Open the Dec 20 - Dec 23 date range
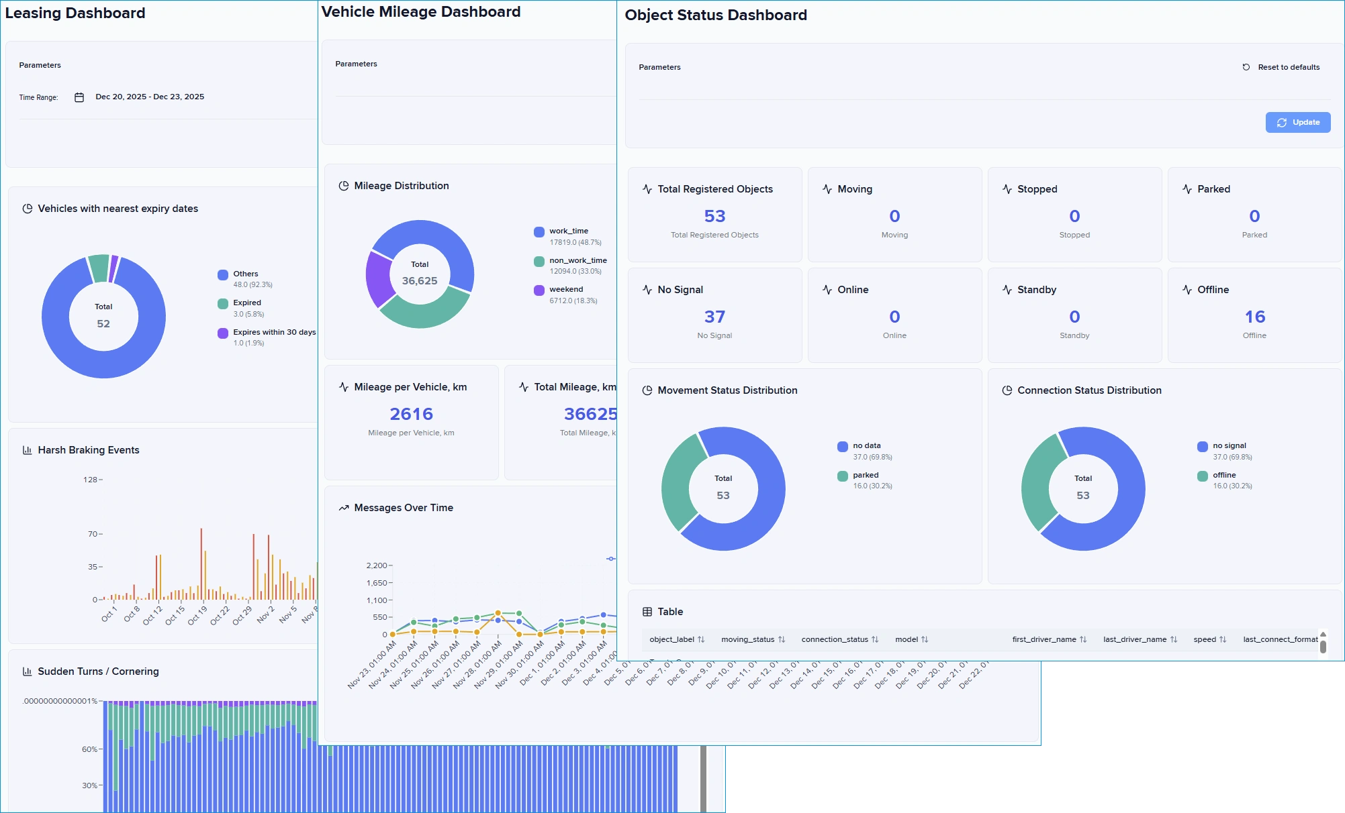The width and height of the screenshot is (1345, 813). 150,97
